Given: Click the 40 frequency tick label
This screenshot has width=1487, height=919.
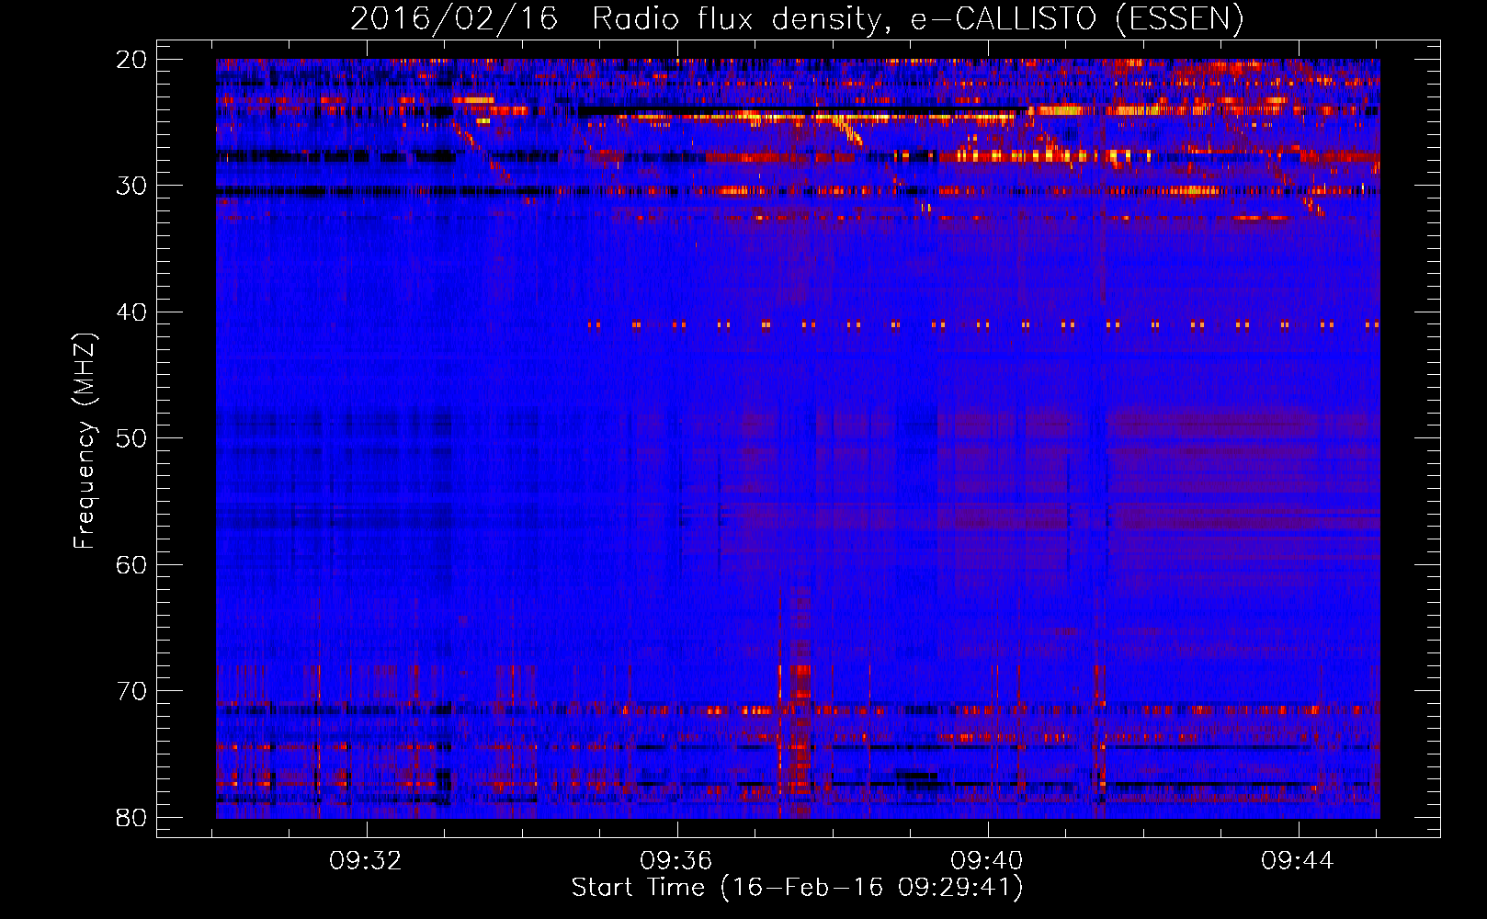Looking at the screenshot, I should pos(132,312).
